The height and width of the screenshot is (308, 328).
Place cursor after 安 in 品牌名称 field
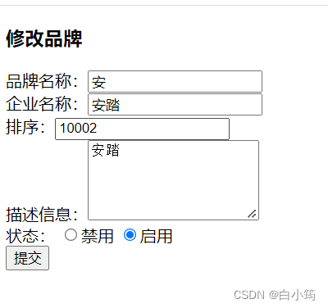pyautogui.click(x=106, y=82)
